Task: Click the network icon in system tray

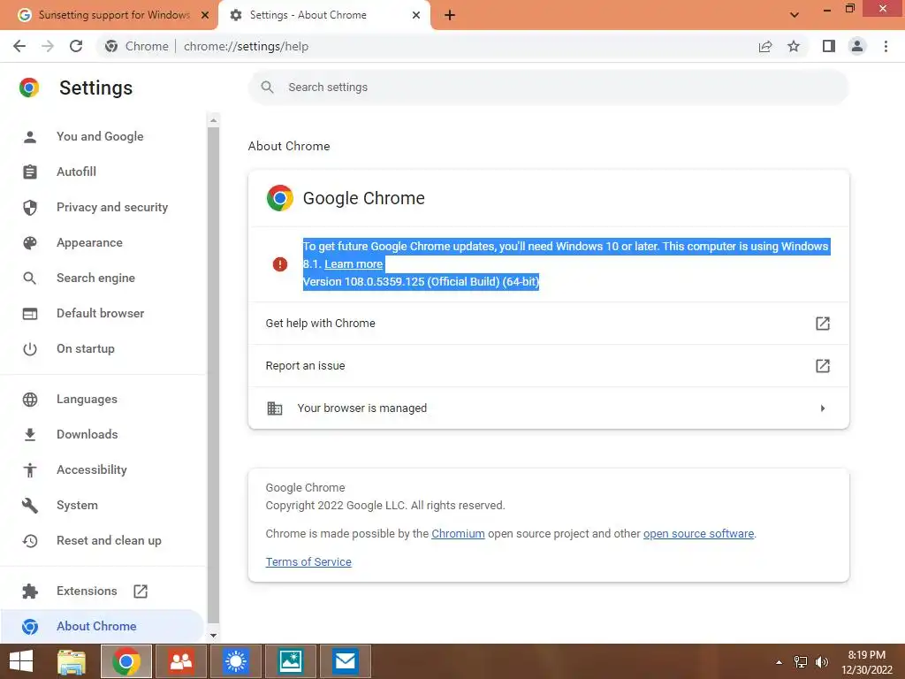Action: 801,662
